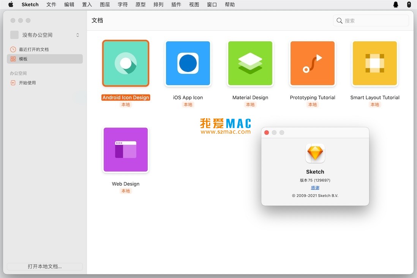Open the 文件 menu
Viewport: 417px width, 278px height.
(51, 5)
